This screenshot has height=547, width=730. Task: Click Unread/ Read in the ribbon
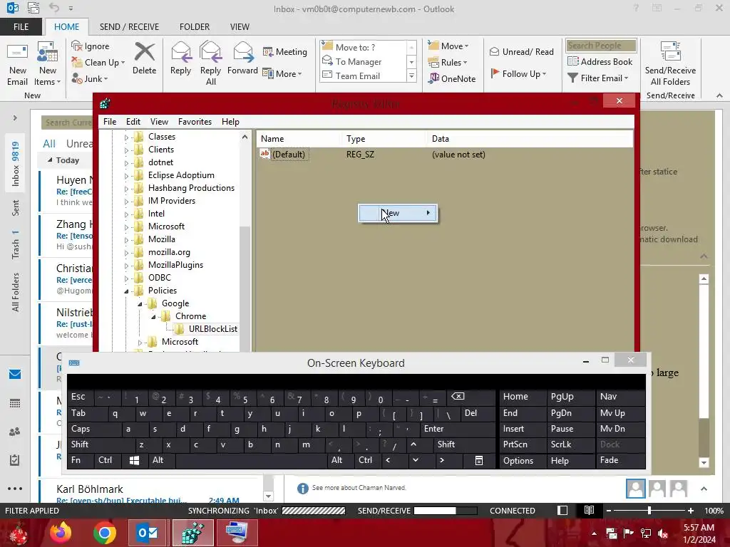pos(521,51)
